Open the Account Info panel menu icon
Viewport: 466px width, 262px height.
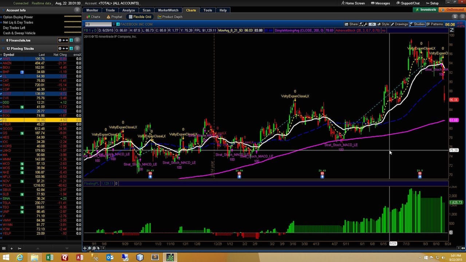[x=77, y=10]
